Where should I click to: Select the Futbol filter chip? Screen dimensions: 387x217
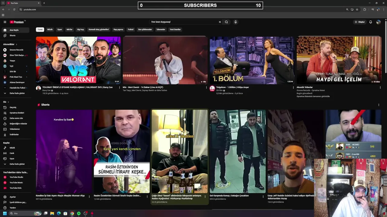[x=131, y=30]
